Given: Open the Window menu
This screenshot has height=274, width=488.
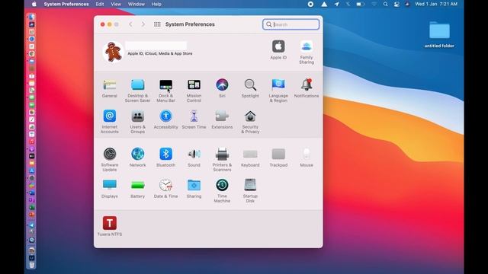Looking at the screenshot, I should [136, 4].
